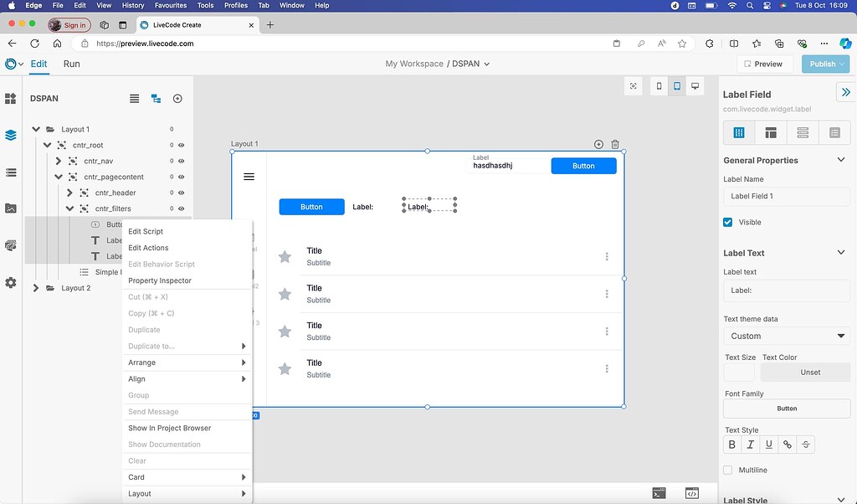Viewport: 857px width, 504px height.
Task: Click the Publish button
Action: click(824, 64)
